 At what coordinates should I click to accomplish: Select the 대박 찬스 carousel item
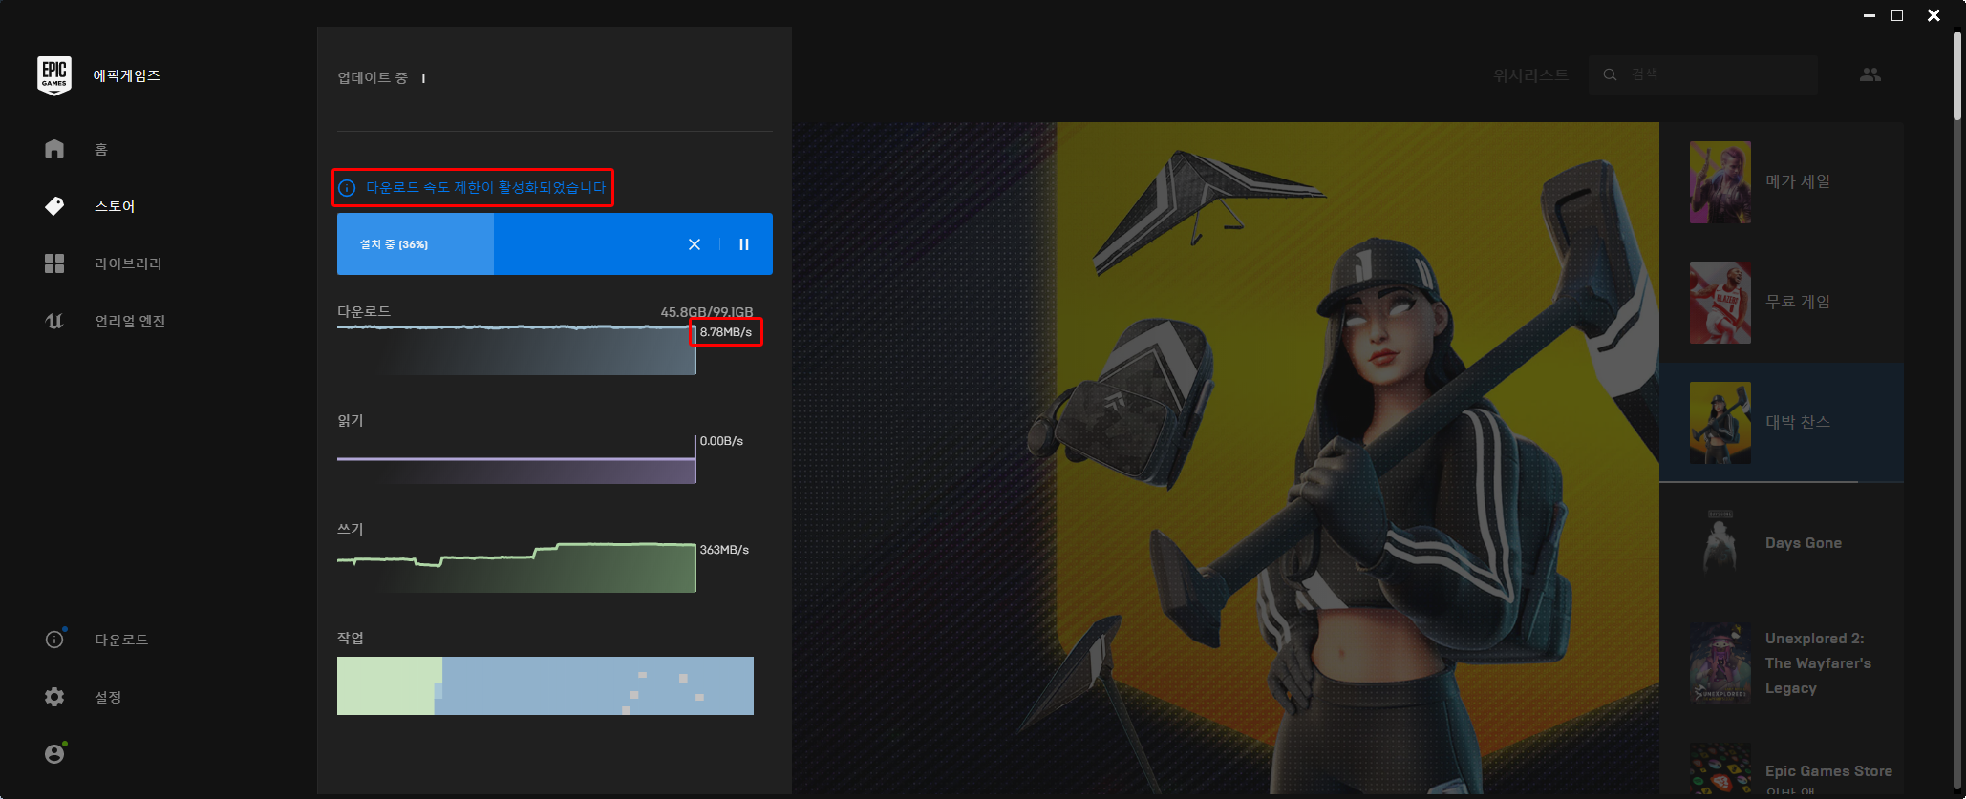[x=1782, y=423]
